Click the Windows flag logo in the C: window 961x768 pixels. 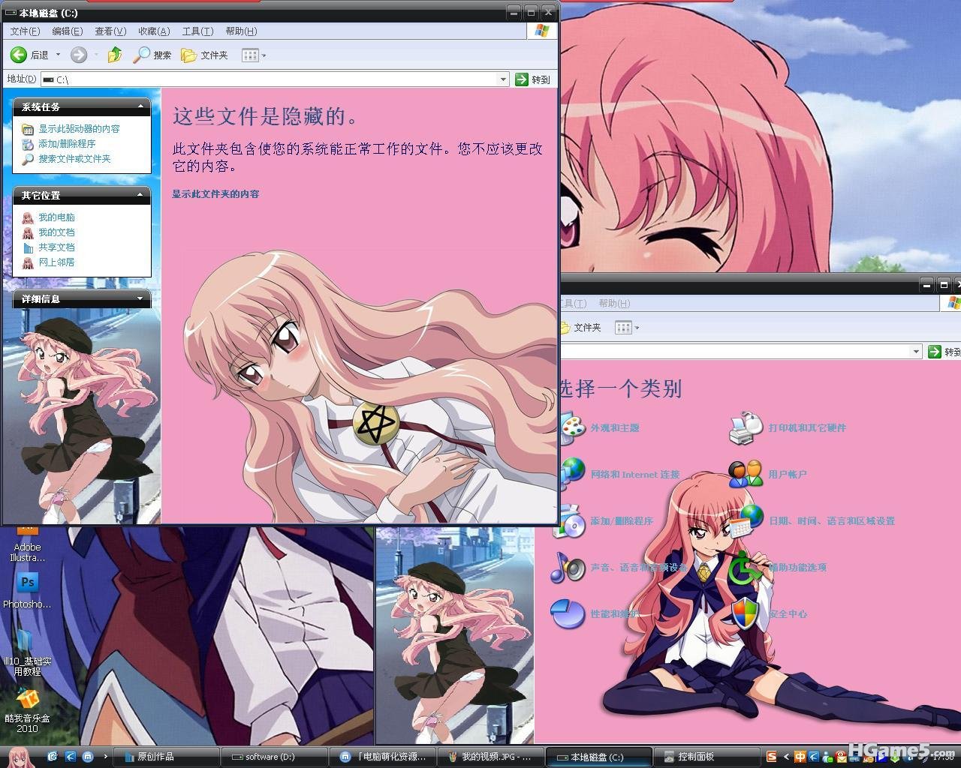coord(542,31)
